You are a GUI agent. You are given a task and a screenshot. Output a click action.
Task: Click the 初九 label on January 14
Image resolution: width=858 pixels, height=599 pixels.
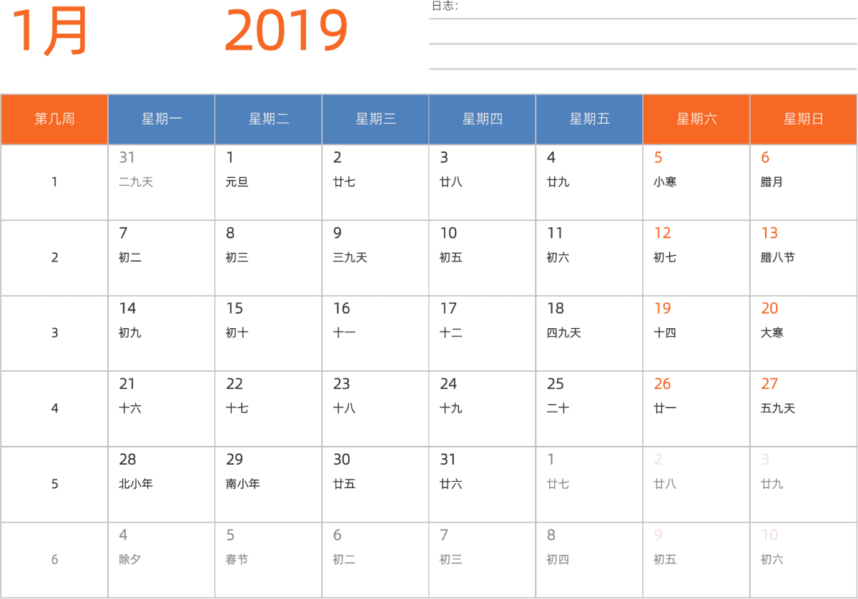[130, 333]
